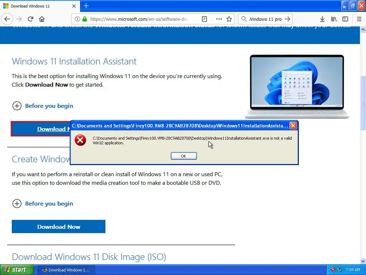Toggle reader view in address bar
This screenshot has width=366, height=275.
204,19
